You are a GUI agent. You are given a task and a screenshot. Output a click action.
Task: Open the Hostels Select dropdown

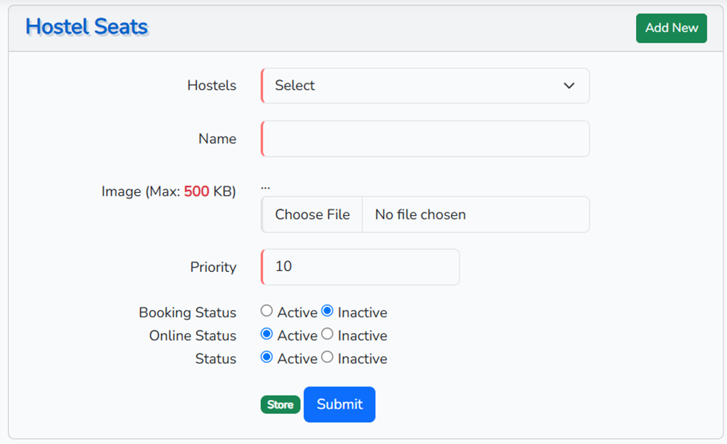pos(425,86)
